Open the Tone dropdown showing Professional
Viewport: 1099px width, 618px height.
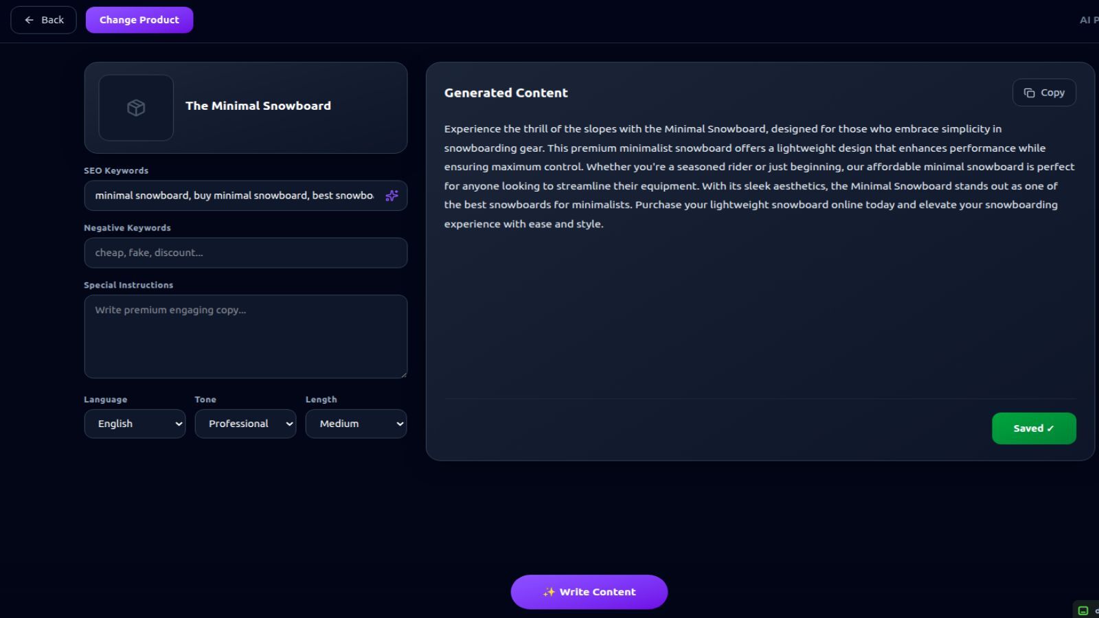[x=245, y=424]
